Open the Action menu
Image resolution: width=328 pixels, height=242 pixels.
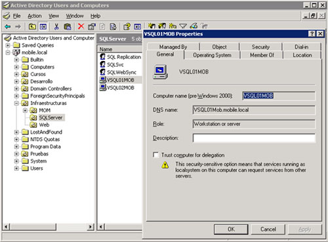(x=35, y=16)
